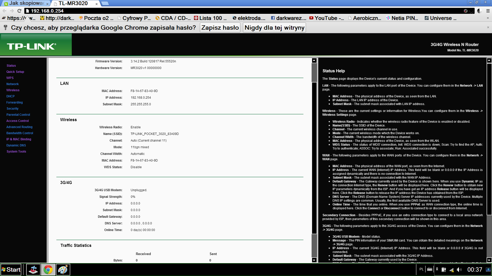Image resolution: width=492 pixels, height=276 pixels.
Task: Open the elektroda bookmark
Action: [249, 18]
